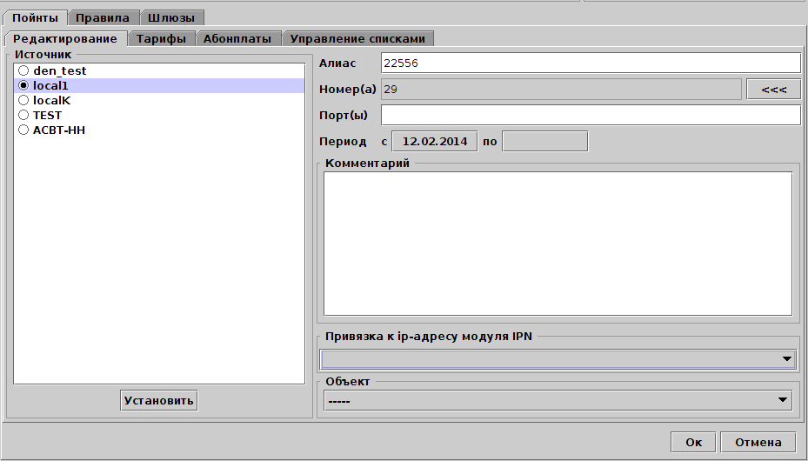Select the local1 source option
808x461 pixels.
24,85
